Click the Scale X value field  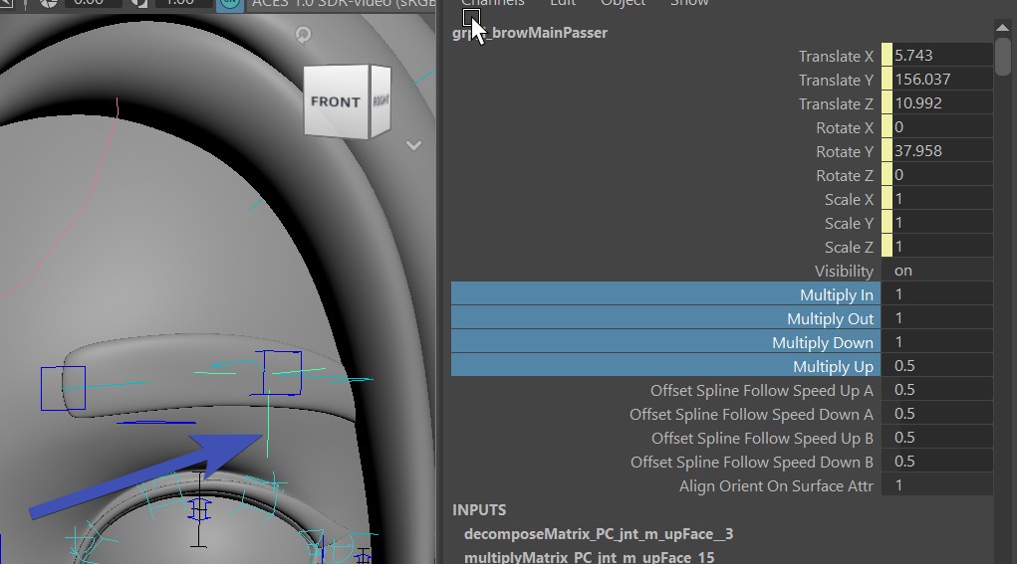click(941, 200)
